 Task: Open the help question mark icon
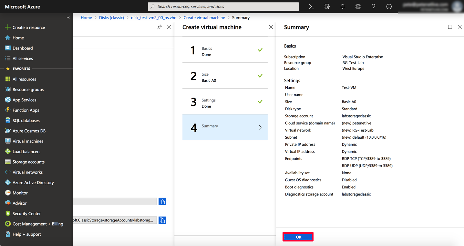[x=373, y=6]
